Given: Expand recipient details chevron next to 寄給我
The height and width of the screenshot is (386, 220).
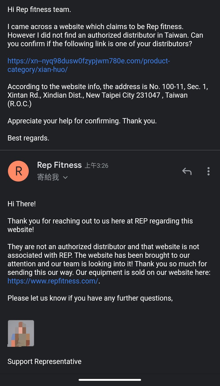Looking at the screenshot, I should [x=65, y=178].
